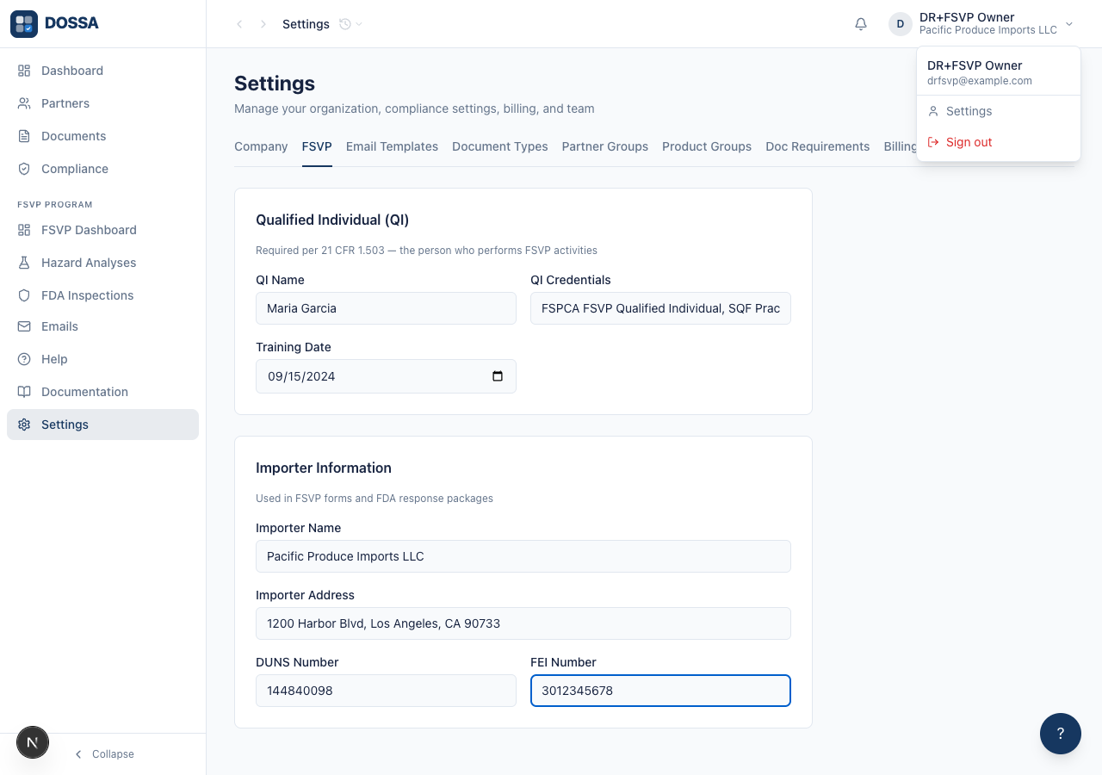
Task: Click the round N badge icon
Action: point(33,741)
